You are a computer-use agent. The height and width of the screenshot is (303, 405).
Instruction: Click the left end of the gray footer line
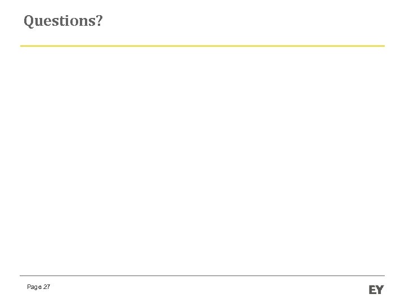click(22, 276)
